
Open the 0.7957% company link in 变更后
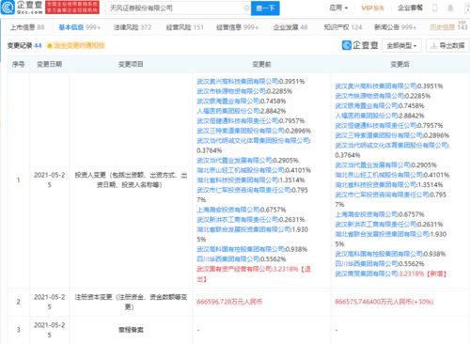click(376, 126)
